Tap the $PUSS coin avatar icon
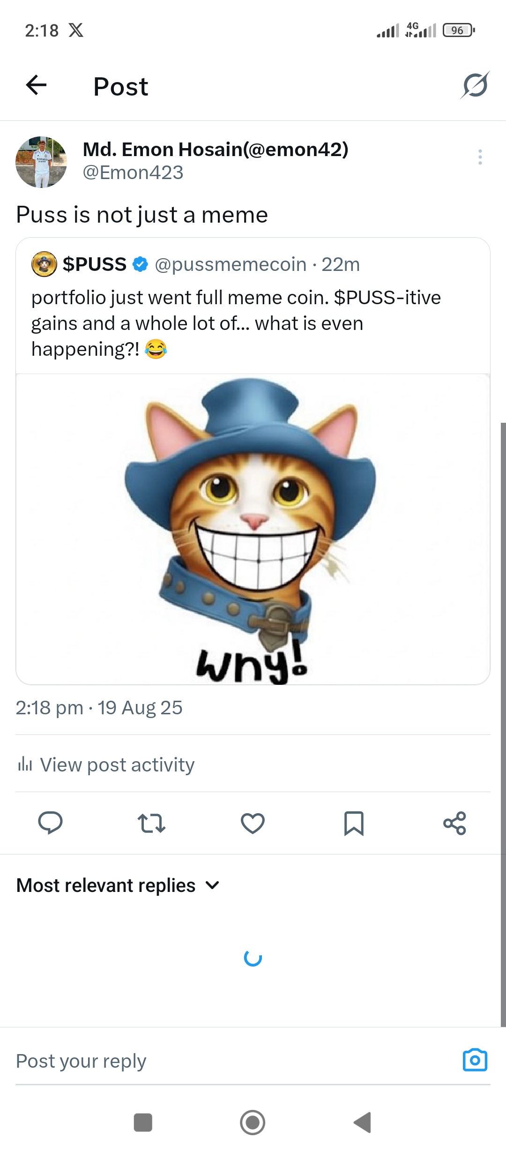 click(44, 264)
